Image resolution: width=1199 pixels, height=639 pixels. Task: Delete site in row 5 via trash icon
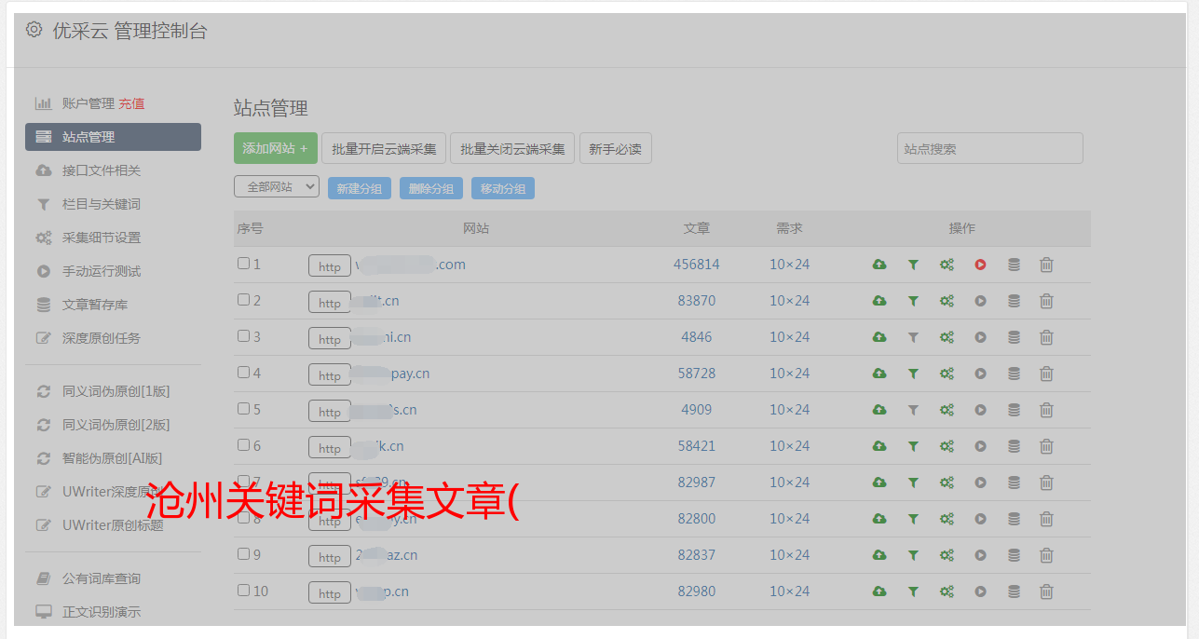point(1046,410)
